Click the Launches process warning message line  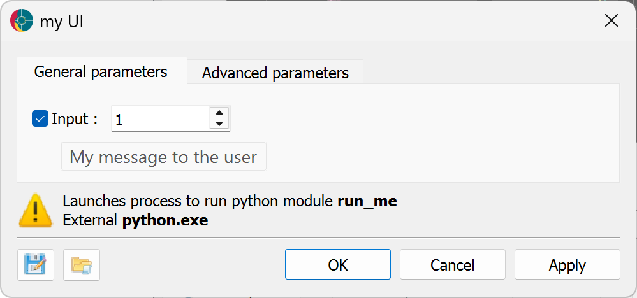(230, 201)
